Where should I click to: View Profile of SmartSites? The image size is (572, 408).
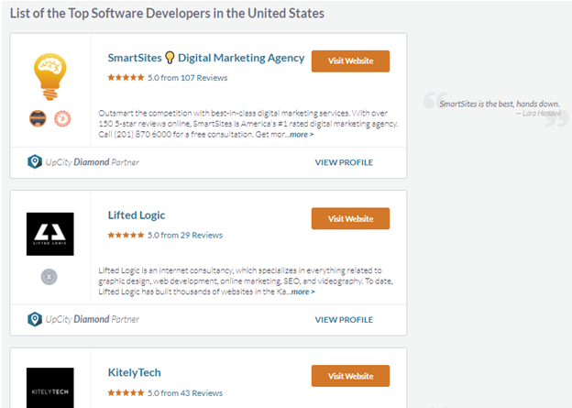pyautogui.click(x=344, y=162)
